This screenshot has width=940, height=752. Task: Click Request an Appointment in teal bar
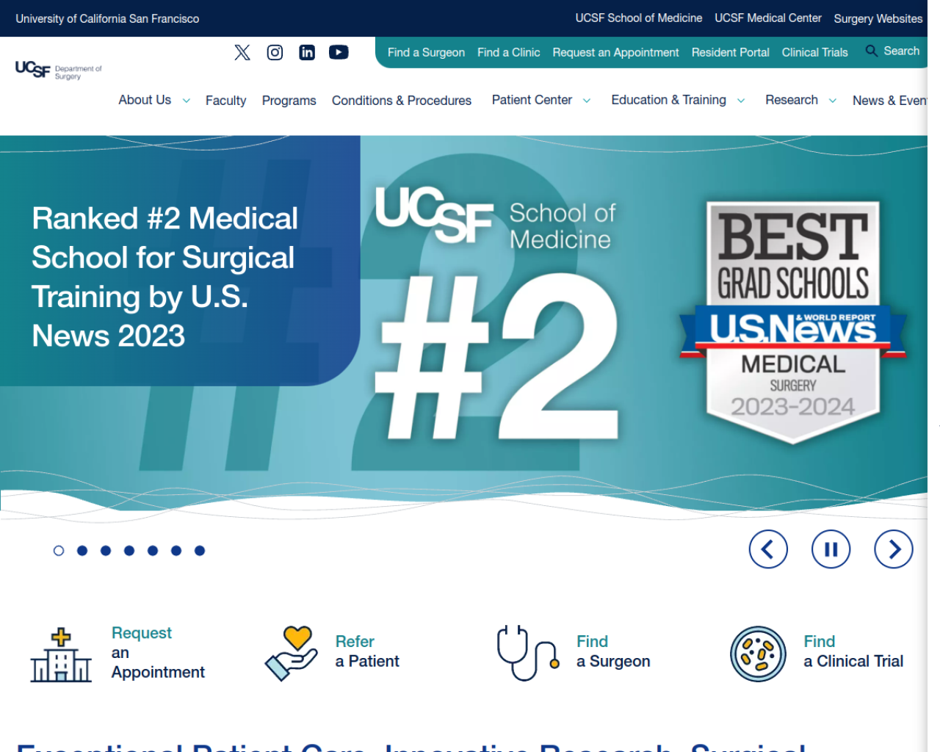(x=615, y=52)
